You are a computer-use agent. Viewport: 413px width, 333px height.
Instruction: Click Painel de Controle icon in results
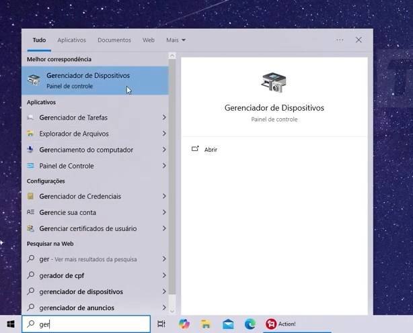click(30, 166)
